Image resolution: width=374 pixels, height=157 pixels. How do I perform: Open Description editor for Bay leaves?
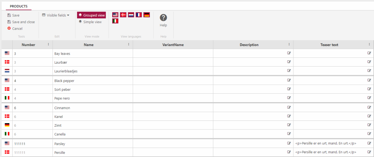[x=289, y=53]
